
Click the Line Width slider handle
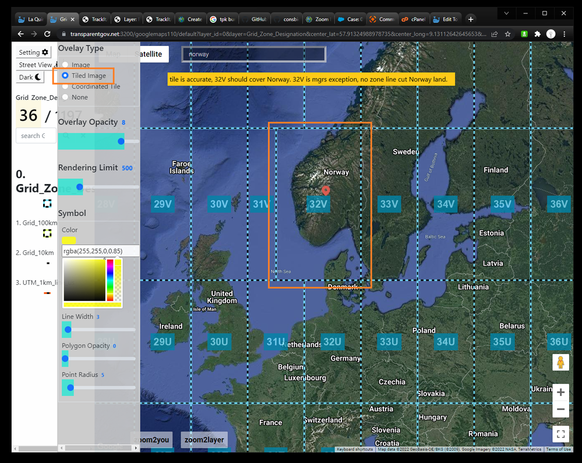click(x=68, y=330)
